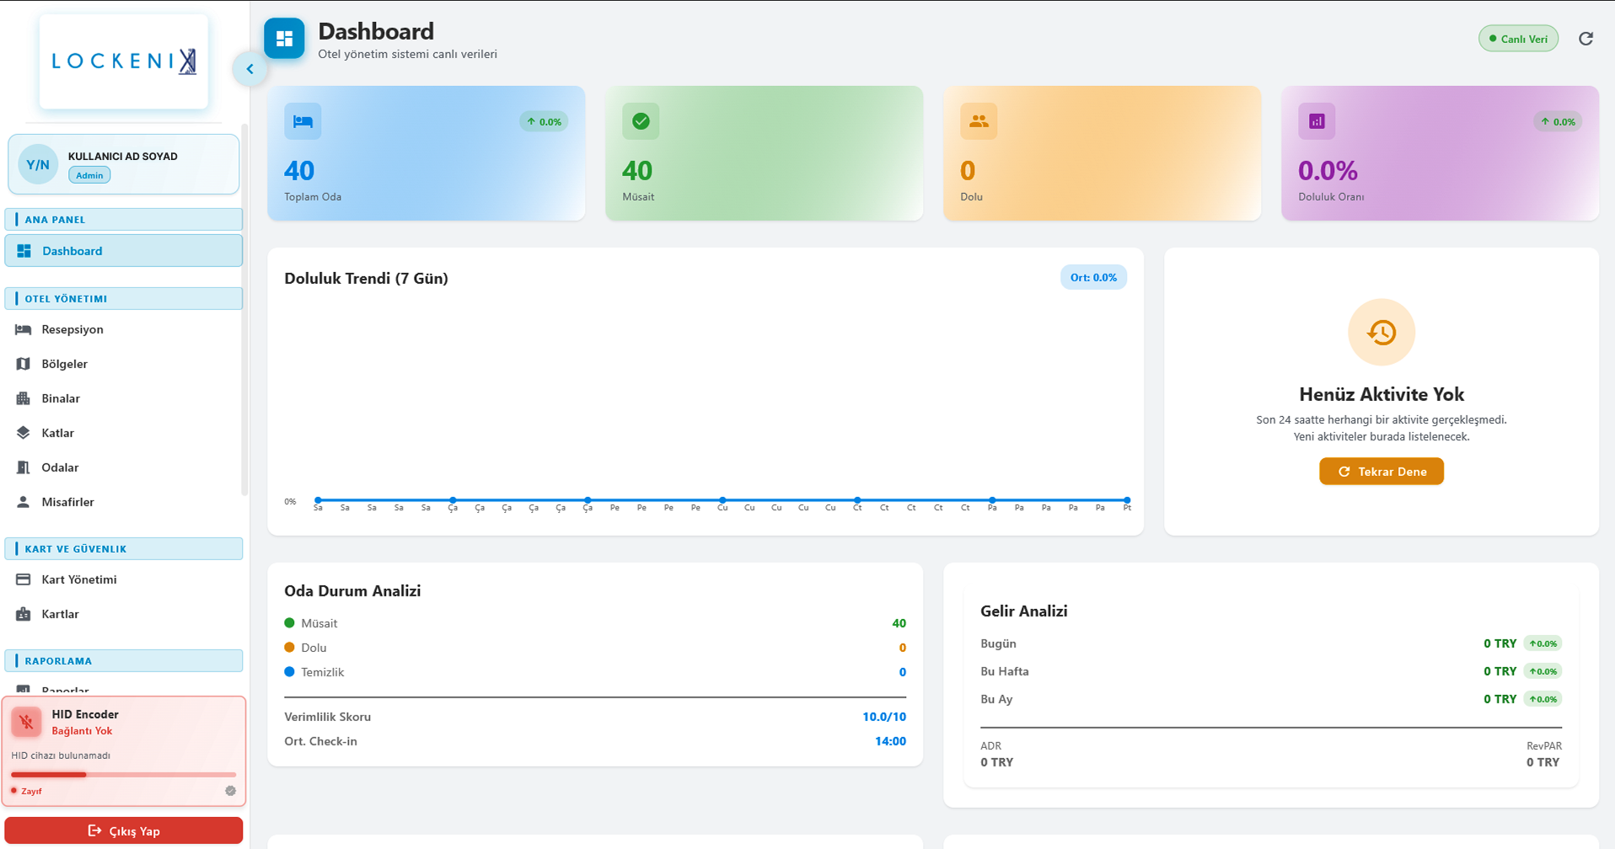The image size is (1615, 849).
Task: Open the Odalar management icon
Action: pyautogui.click(x=24, y=467)
